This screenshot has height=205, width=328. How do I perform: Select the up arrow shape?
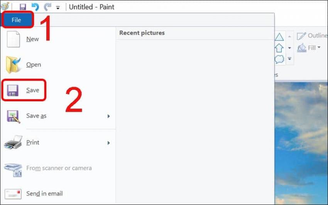279,48
